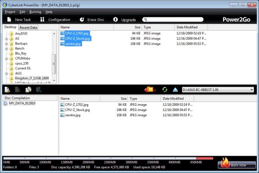Image resolution: width=259 pixels, height=173 pixels.
Task: Click the folder tree scrollbar thumb
Action: [x=54, y=64]
